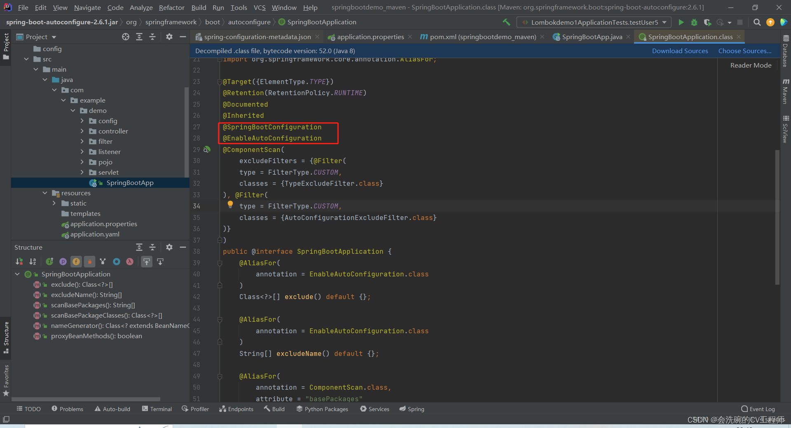Open Event Log in the status bar
This screenshot has width=791, height=428.
[x=758, y=409]
